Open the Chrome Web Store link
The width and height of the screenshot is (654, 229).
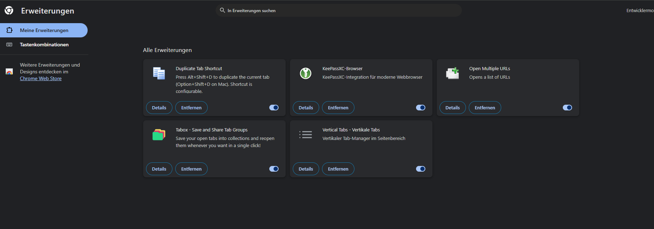(41, 78)
